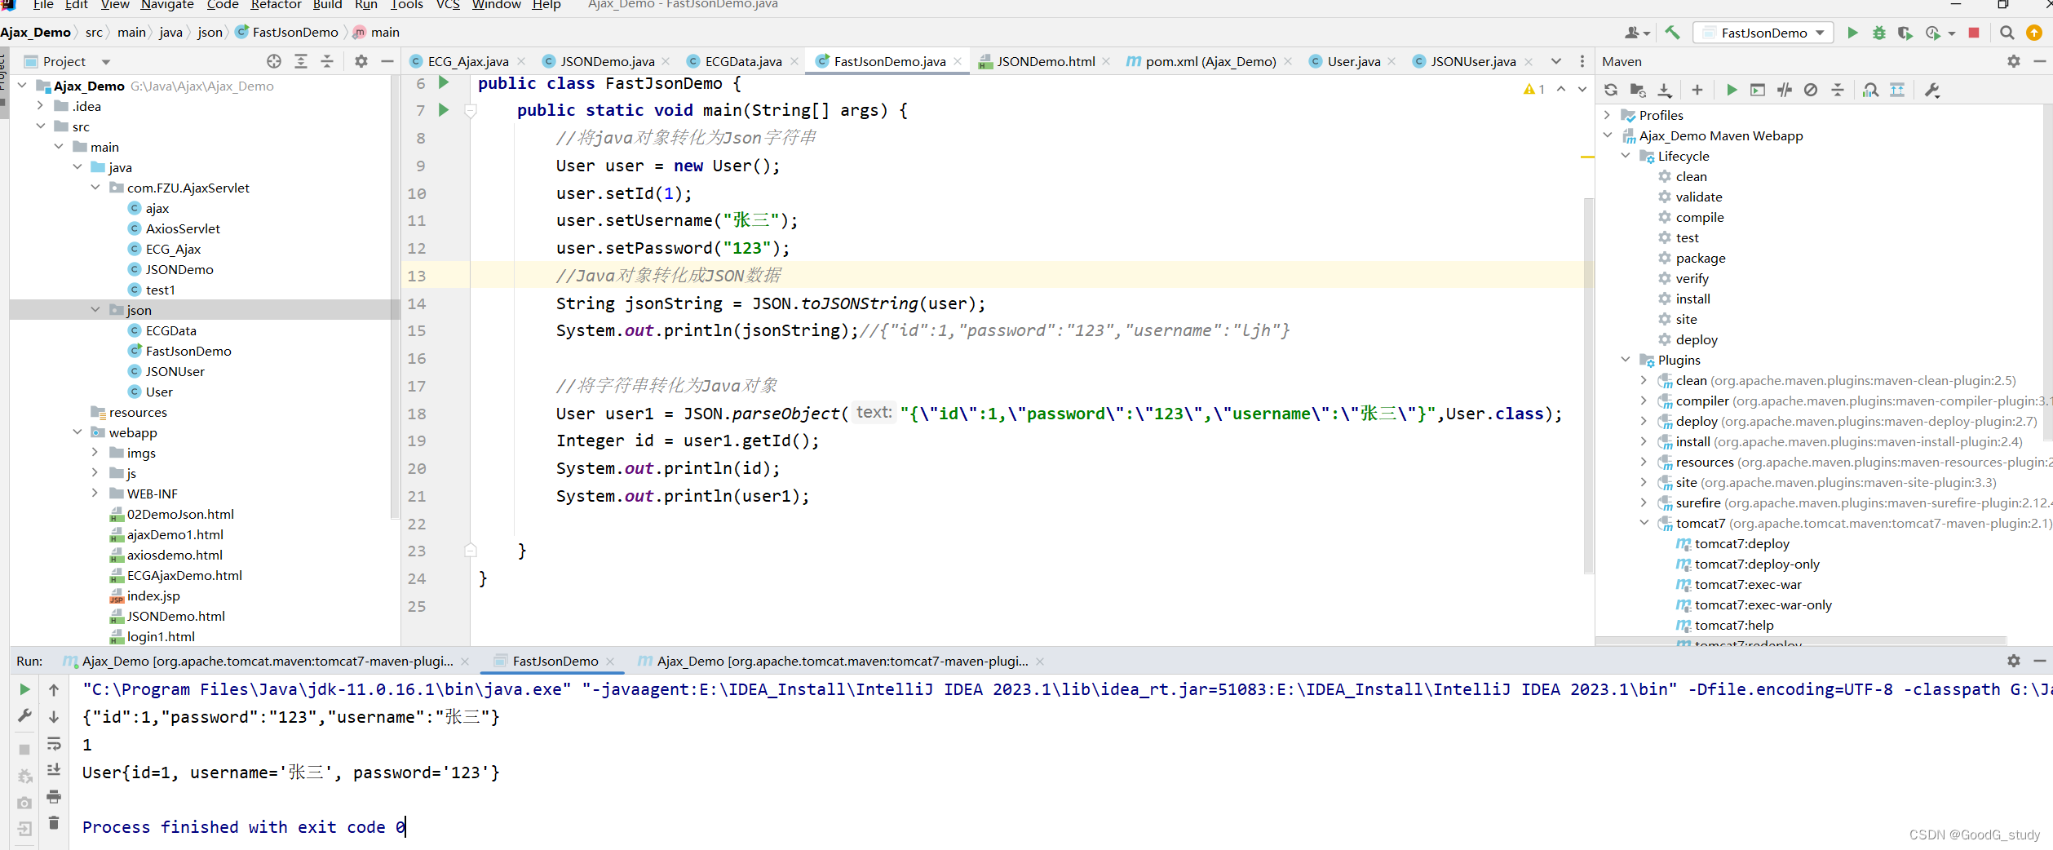The image size is (2053, 850).
Task: Debug FastJsonDemo using the bug icon
Action: pyautogui.click(x=1878, y=33)
